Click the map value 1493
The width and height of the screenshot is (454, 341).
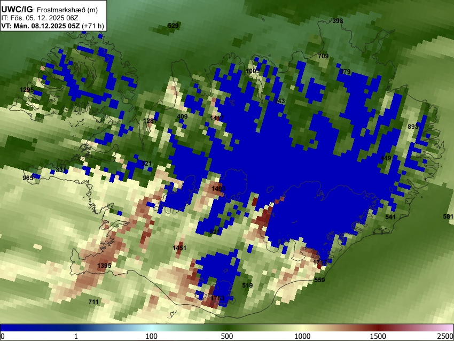click(x=218, y=189)
